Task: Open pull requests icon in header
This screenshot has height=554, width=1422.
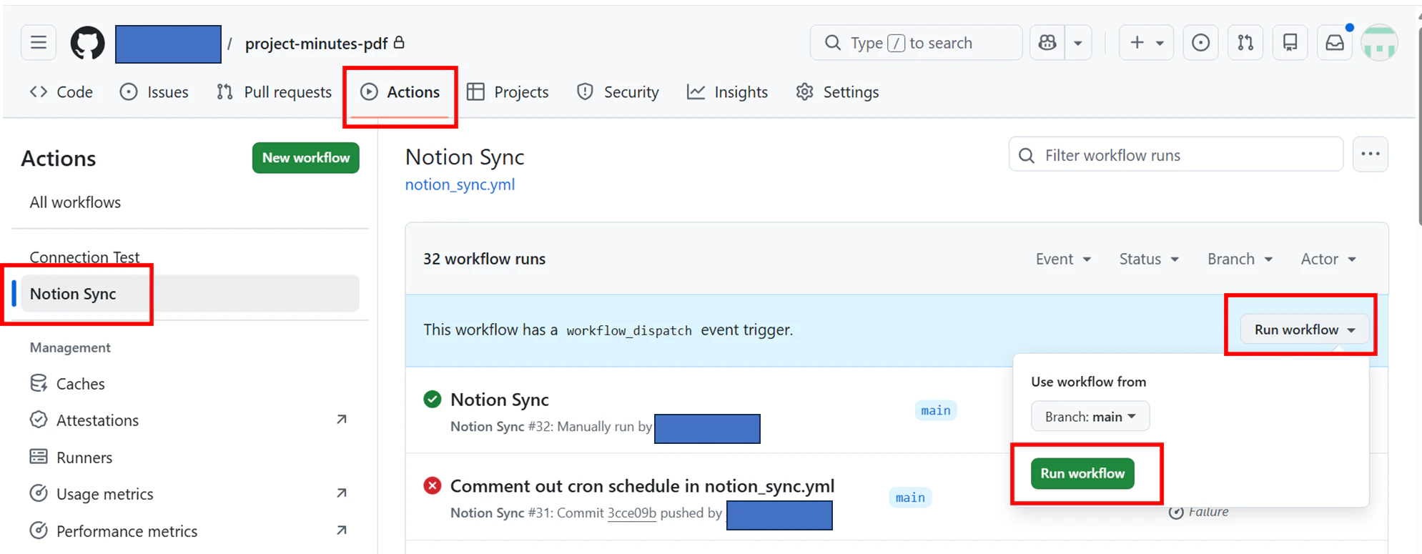Action: coord(1245,43)
